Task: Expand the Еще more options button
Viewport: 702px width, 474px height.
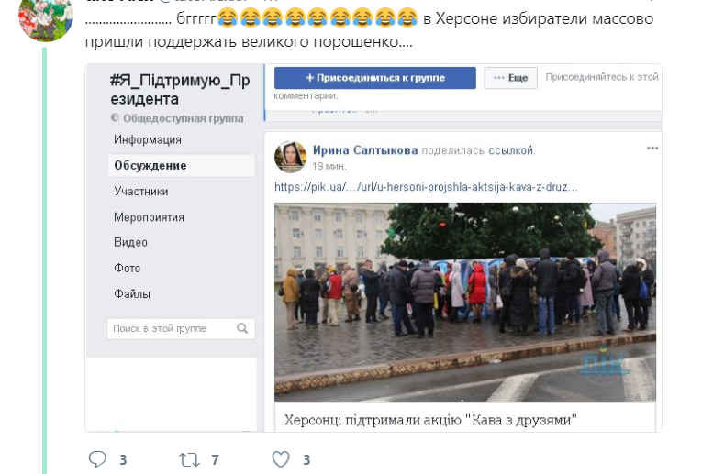Action: [510, 78]
